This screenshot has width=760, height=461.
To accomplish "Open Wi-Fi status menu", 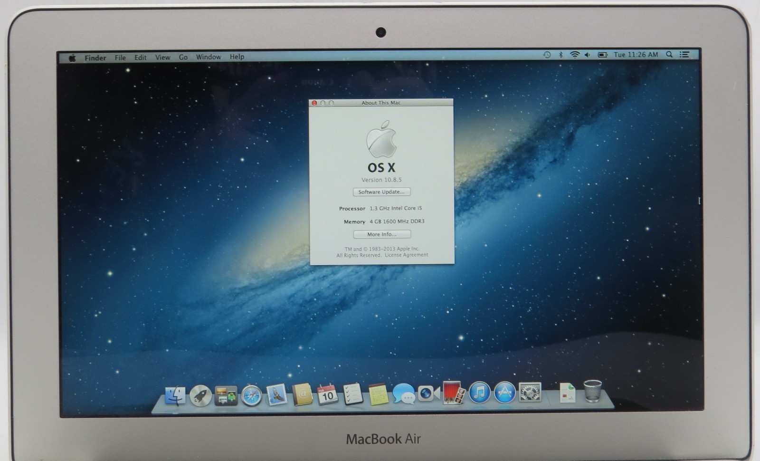I will (x=574, y=55).
